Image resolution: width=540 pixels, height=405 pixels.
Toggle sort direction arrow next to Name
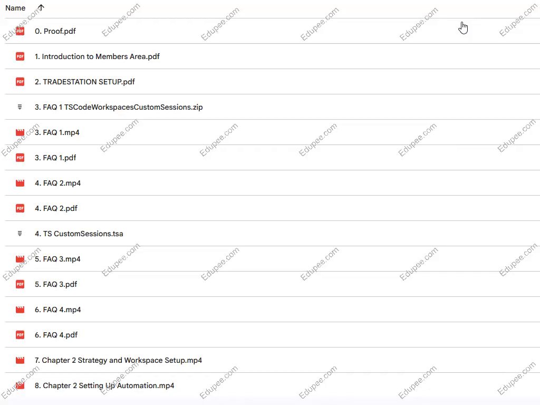[x=41, y=8]
